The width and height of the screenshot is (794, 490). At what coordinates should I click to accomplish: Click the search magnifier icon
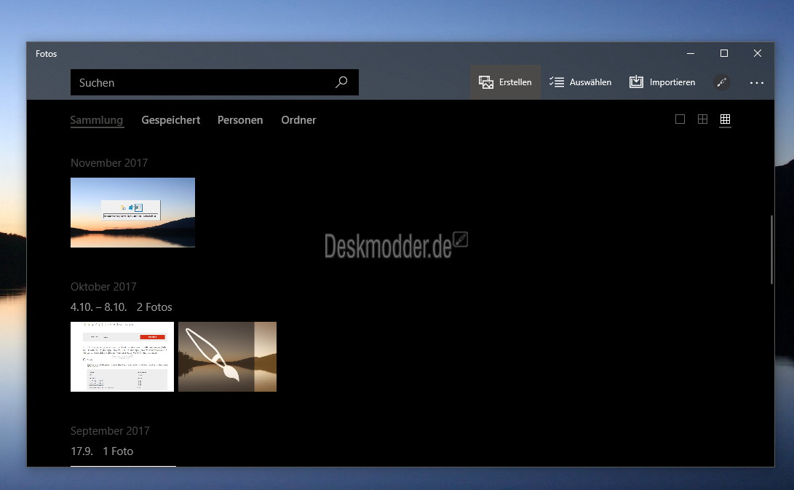click(x=341, y=82)
